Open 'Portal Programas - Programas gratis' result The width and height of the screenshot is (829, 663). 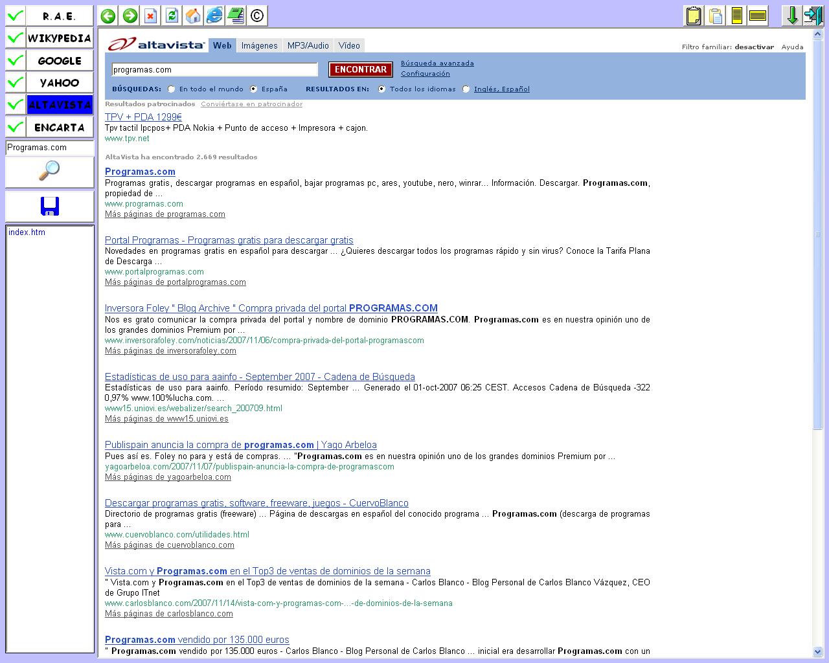pyautogui.click(x=229, y=240)
